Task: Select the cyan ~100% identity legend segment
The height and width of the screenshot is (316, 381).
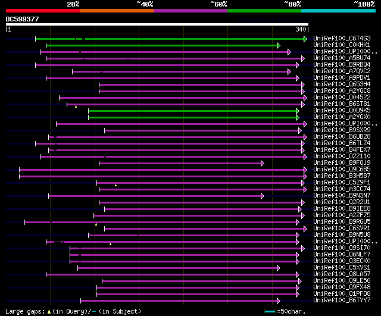Action: pos(339,11)
